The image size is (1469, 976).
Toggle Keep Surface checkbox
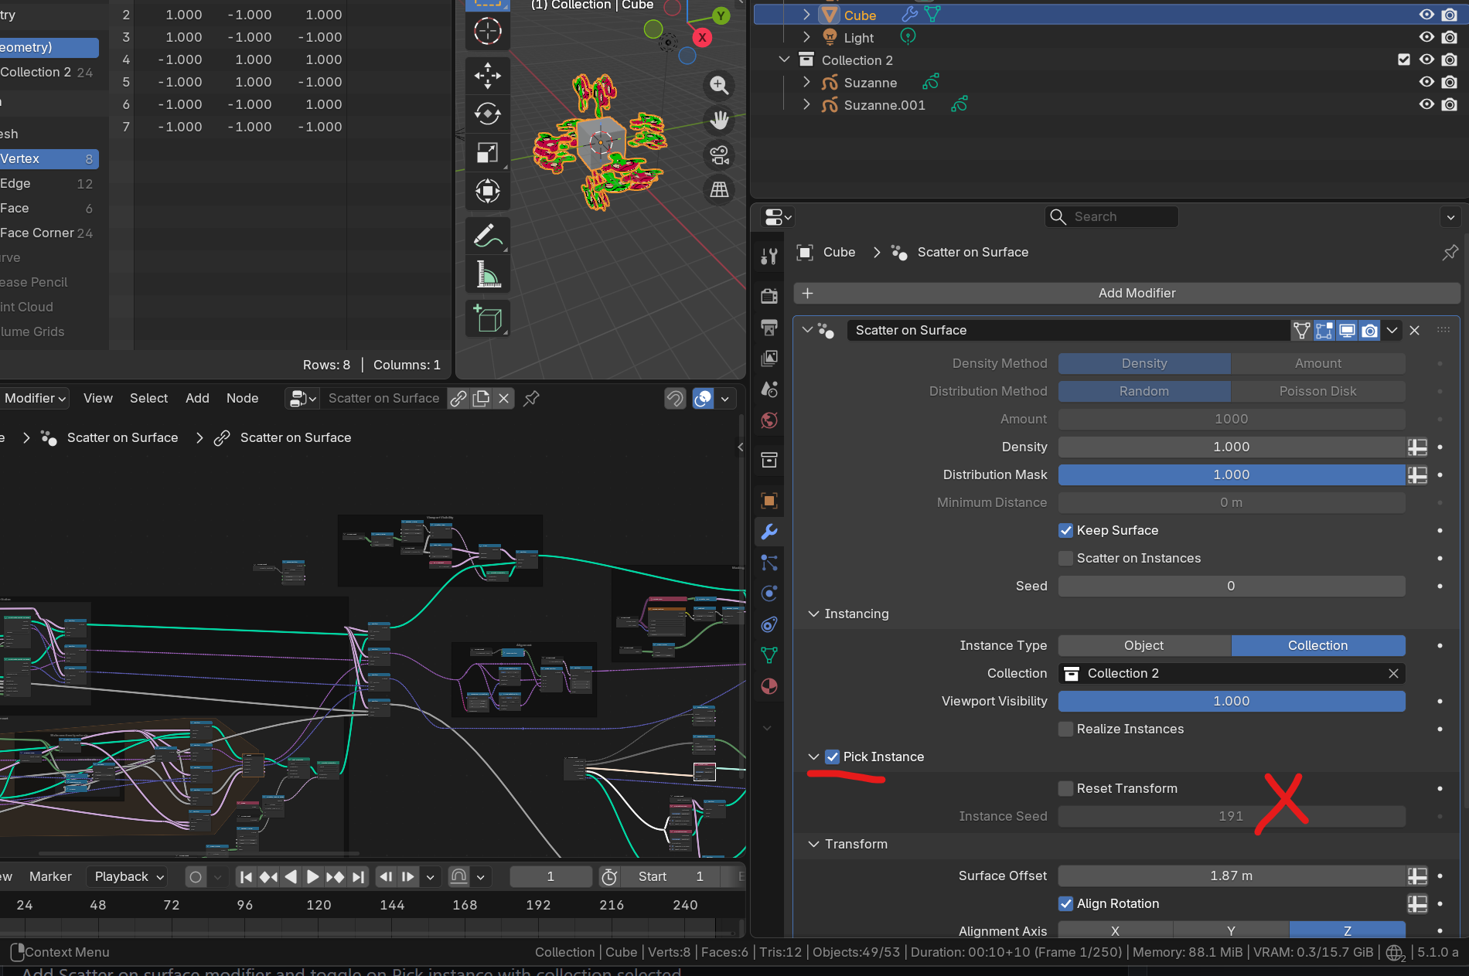click(x=1065, y=530)
